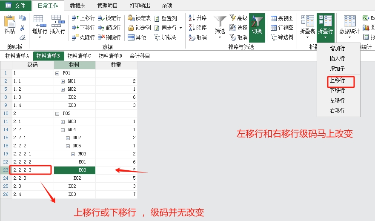Collapse the M05 tree node
Viewport: 375px width, 221px height.
[x=68, y=146]
